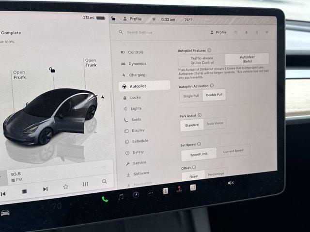This screenshot has height=232, width=310.
Task: Show info for Offset
Action: (194, 167)
